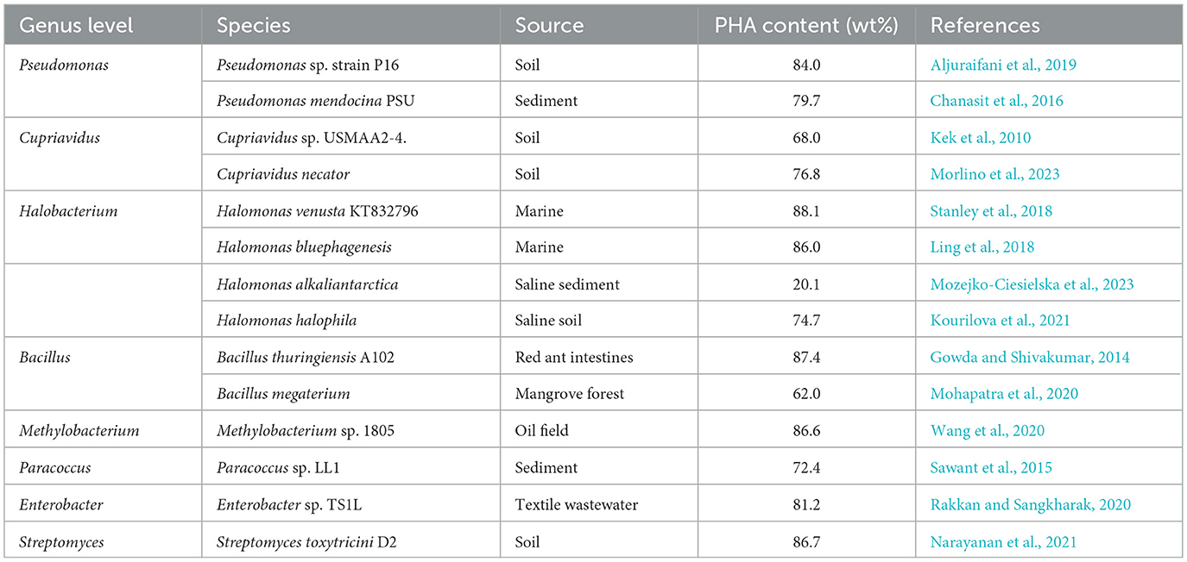Image resolution: width=1187 pixels, height=562 pixels.
Task: Open the Ling et al., 2018 reference link
Action: [x=982, y=247]
